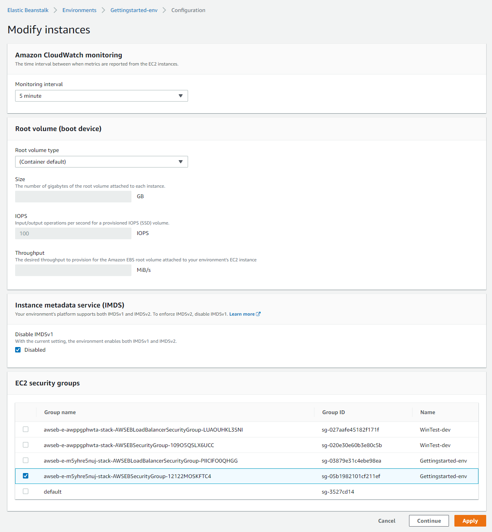Open the Root volume type dropdown
The image size is (492, 532).
[101, 162]
